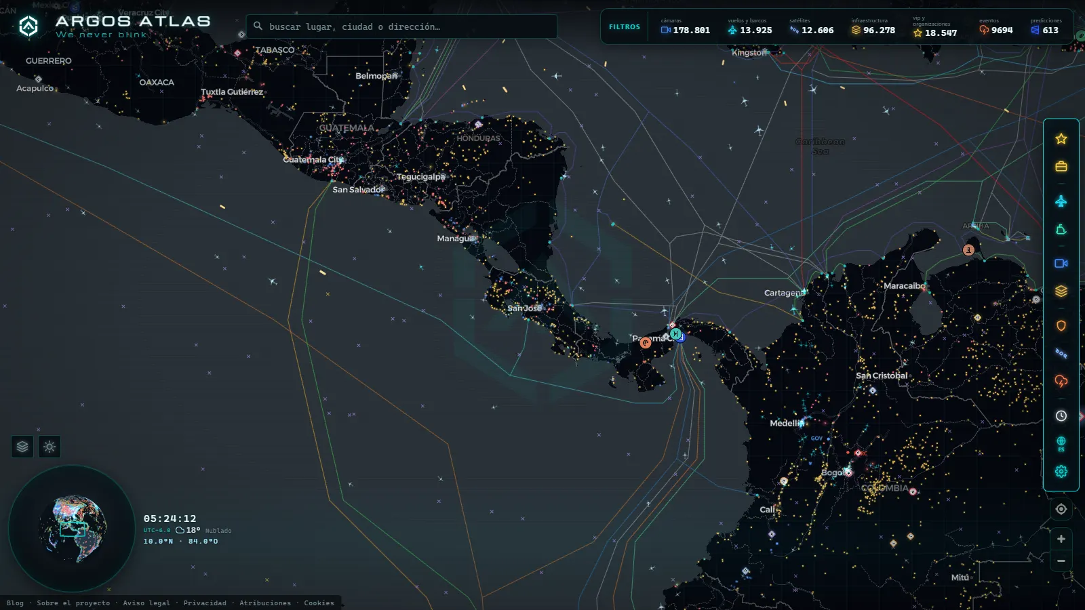Open Privacidad footer link
Screen dimensions: 1085x610
[x=205, y=603]
